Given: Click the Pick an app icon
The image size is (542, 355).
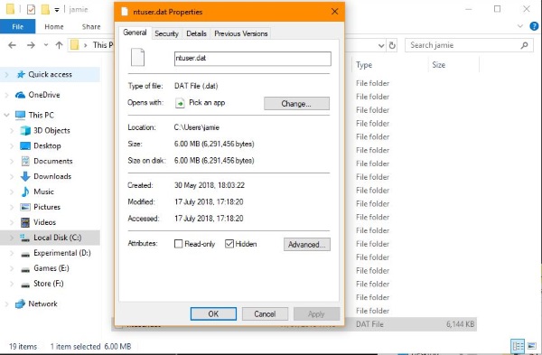Looking at the screenshot, I should click(180, 103).
